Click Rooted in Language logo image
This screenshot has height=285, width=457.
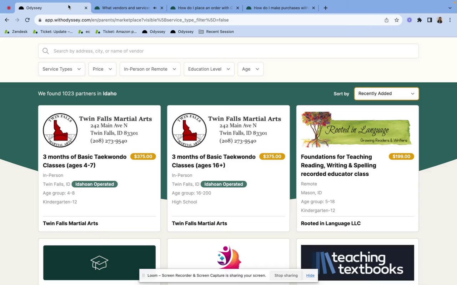click(357, 130)
